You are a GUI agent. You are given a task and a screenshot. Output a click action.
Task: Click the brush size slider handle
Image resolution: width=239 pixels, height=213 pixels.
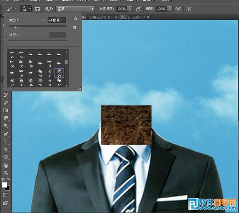[16, 28]
